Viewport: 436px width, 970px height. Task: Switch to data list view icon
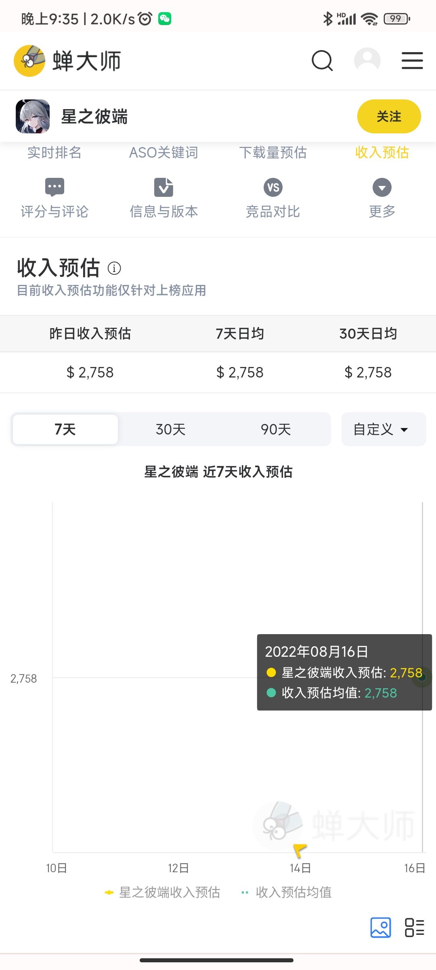pos(415,928)
